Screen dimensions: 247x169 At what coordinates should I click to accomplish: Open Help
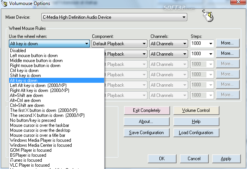tap(196, 121)
